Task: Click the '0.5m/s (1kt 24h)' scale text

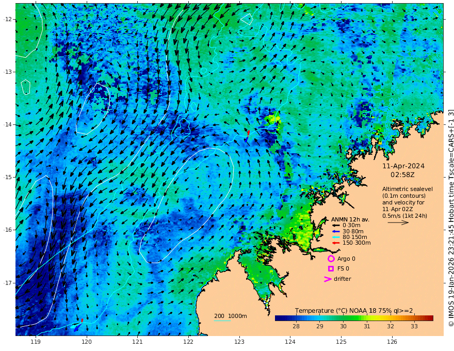Action: [x=404, y=216]
